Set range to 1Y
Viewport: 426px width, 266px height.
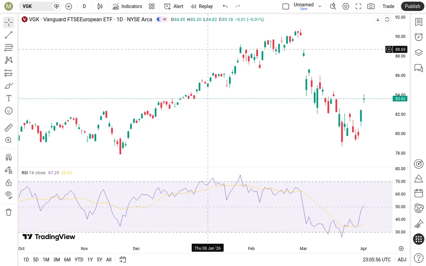tap(90, 260)
